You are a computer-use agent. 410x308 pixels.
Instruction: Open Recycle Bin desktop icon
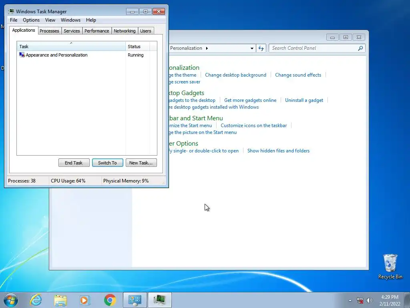(390, 266)
